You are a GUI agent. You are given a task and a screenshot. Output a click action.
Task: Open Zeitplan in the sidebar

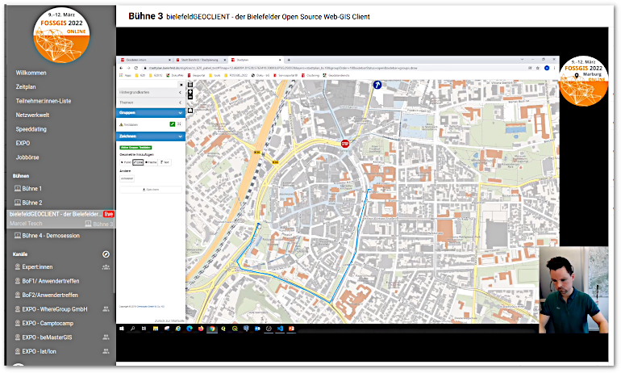(x=26, y=87)
